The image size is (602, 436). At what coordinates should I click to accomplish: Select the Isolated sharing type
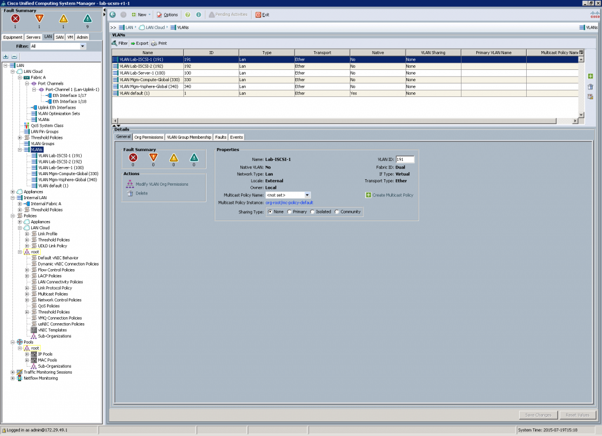tap(313, 212)
